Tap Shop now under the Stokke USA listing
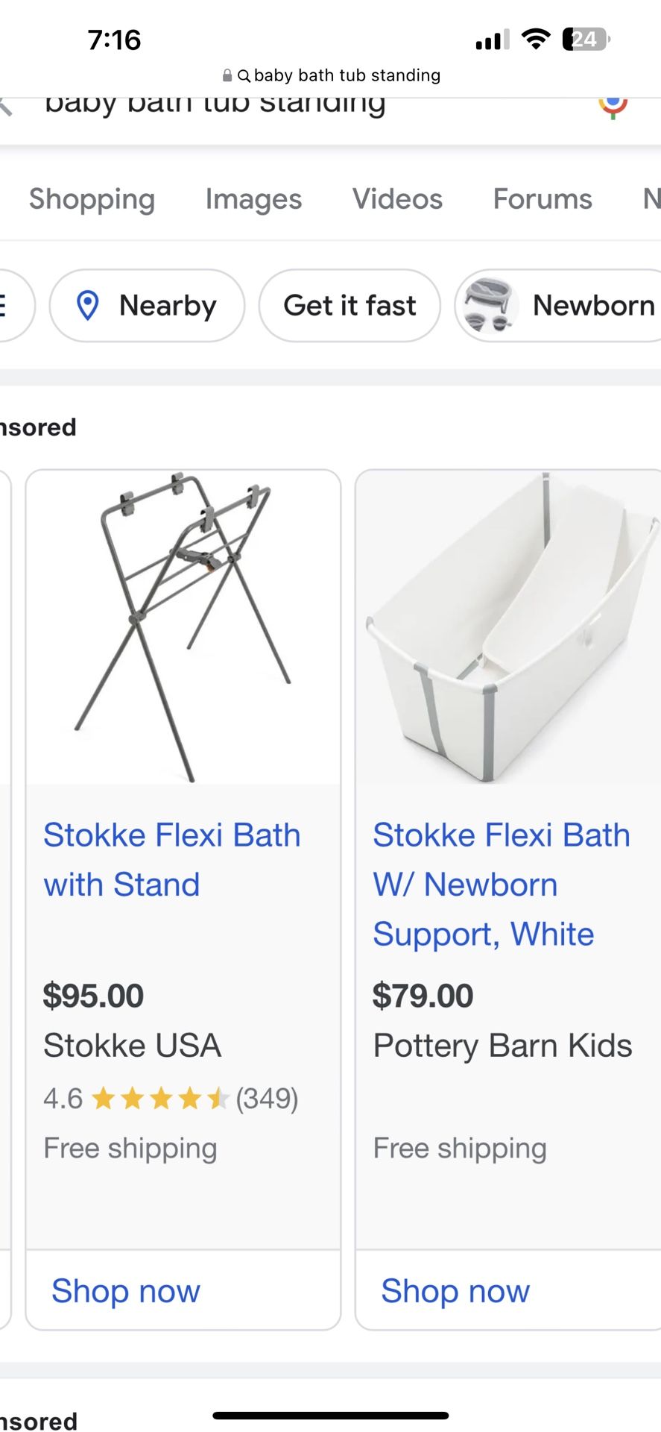 pyautogui.click(x=125, y=1291)
